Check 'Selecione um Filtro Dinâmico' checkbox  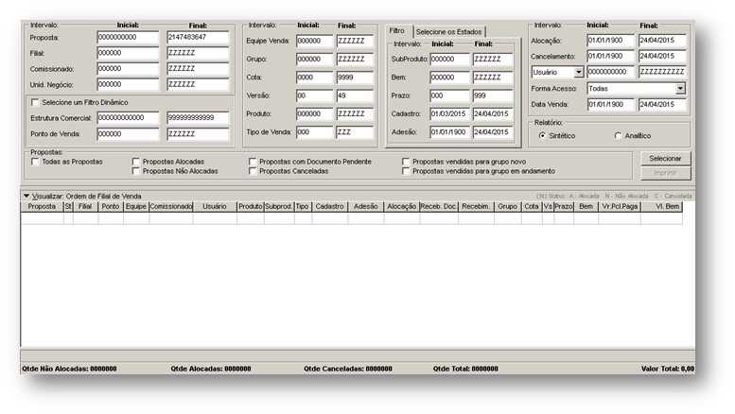pos(35,102)
